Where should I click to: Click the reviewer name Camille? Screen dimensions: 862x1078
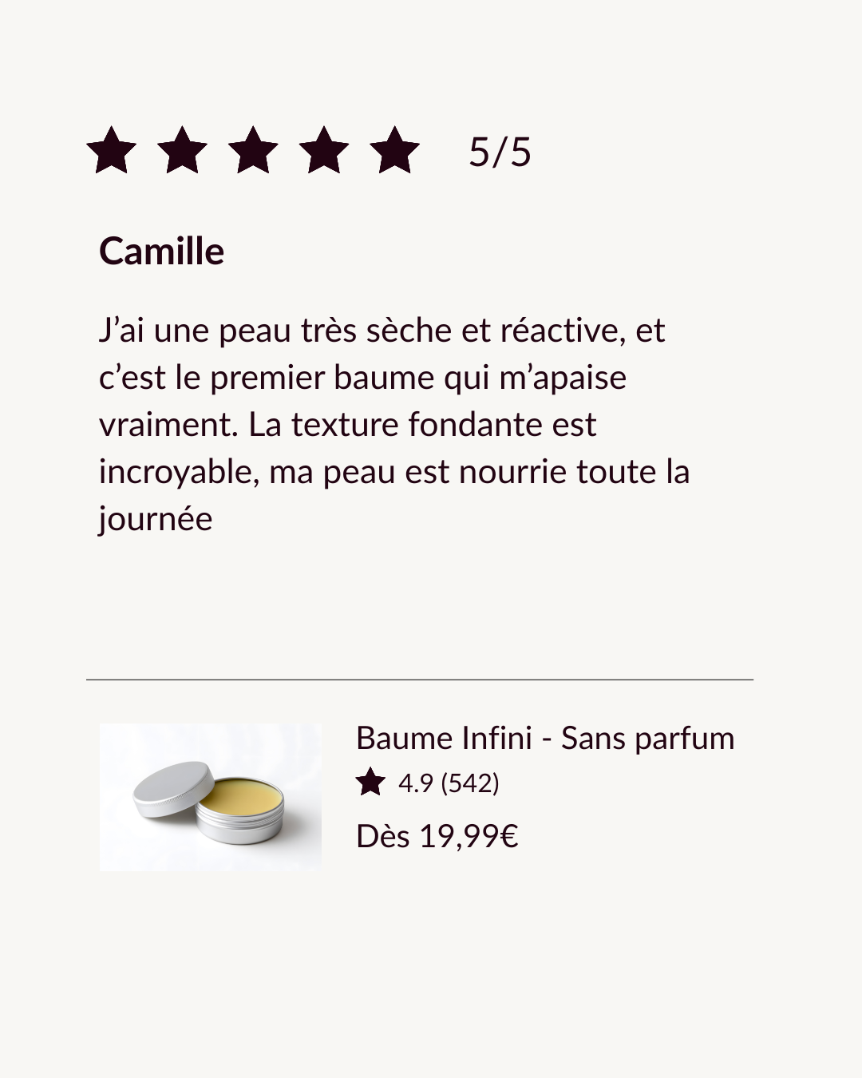(161, 252)
